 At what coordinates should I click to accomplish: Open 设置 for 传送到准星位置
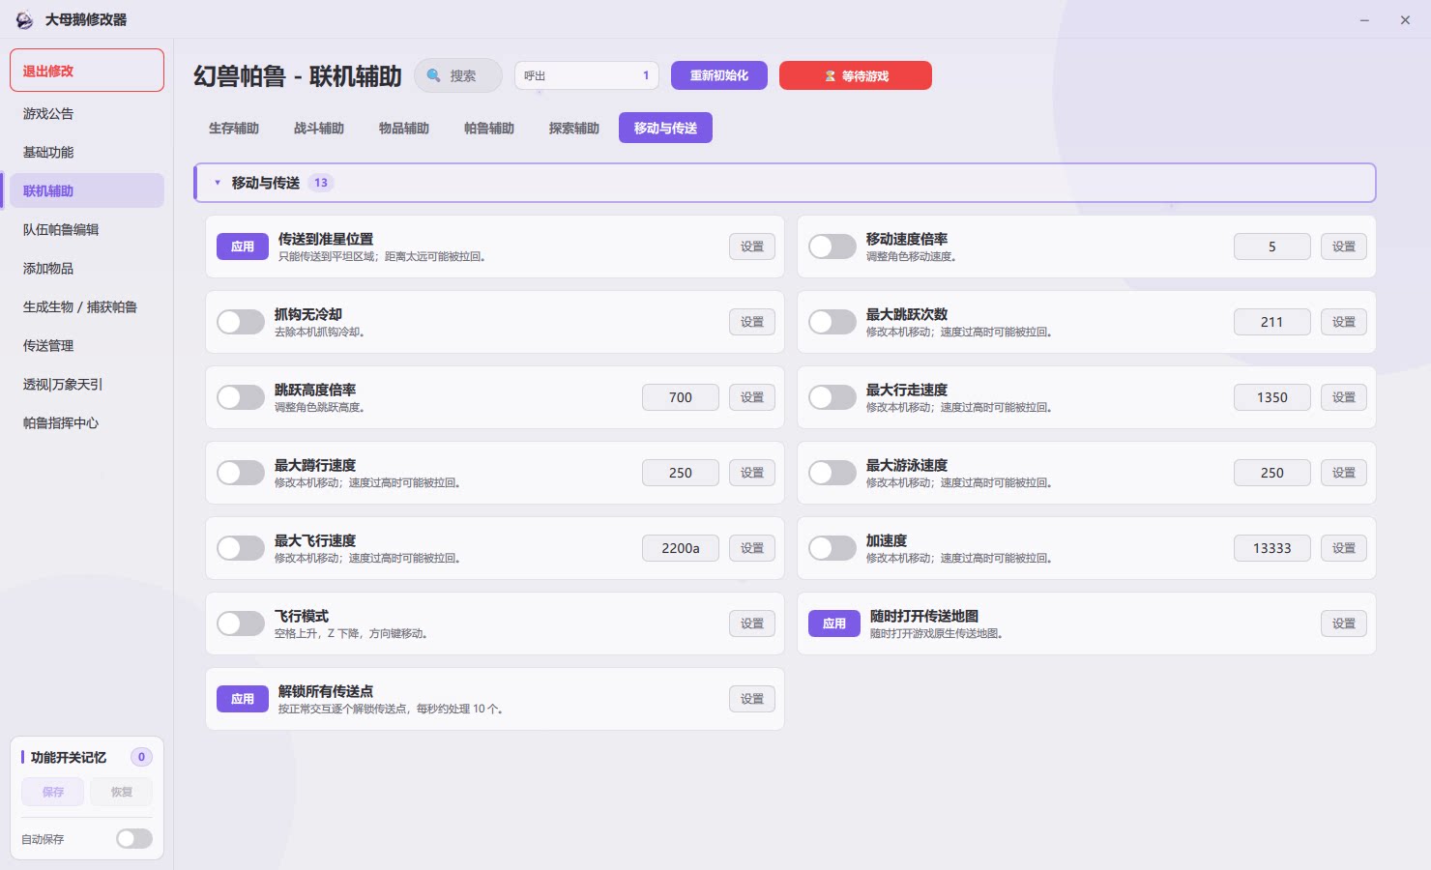coord(752,246)
